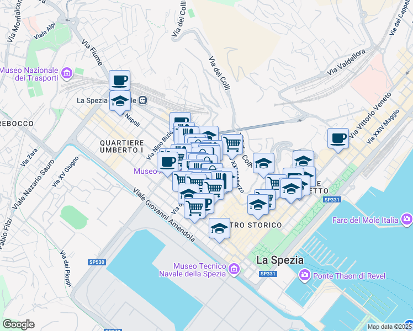
Task: Click the SP530 road shield
Action: 97,262
